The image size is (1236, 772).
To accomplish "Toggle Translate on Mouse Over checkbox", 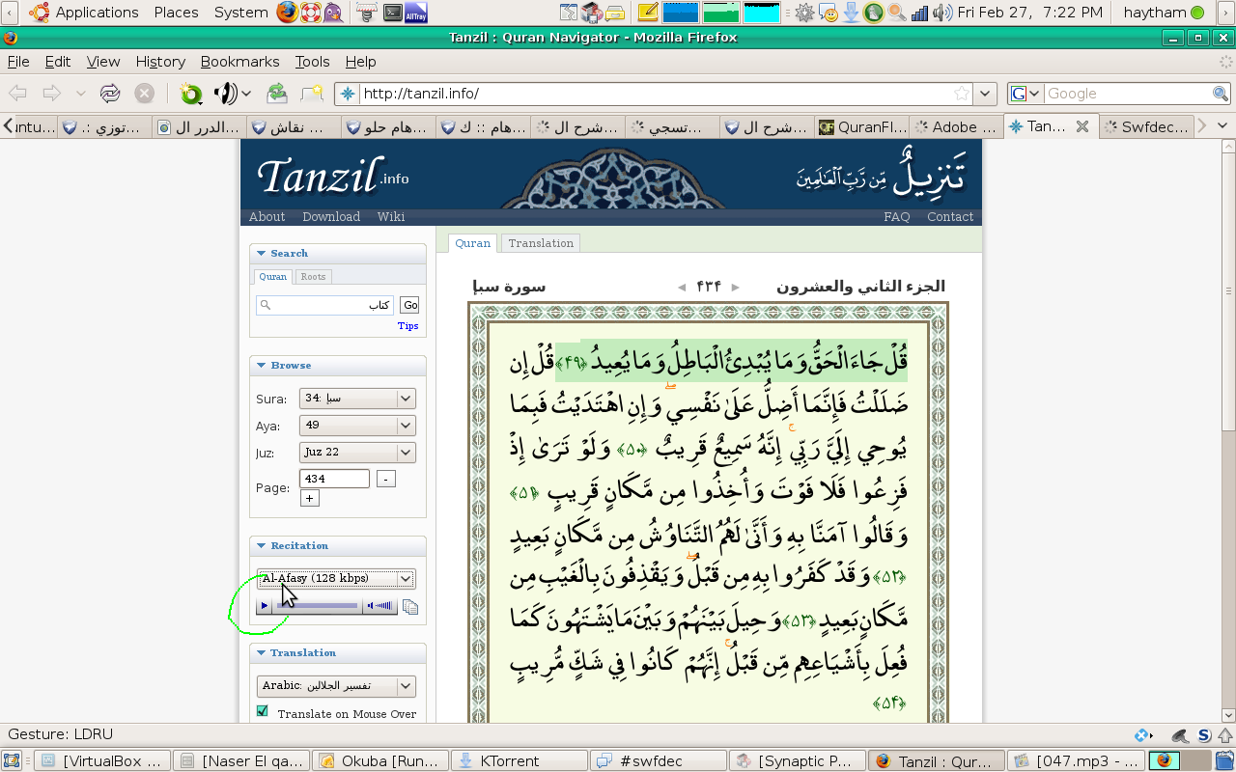I will coord(263,711).
